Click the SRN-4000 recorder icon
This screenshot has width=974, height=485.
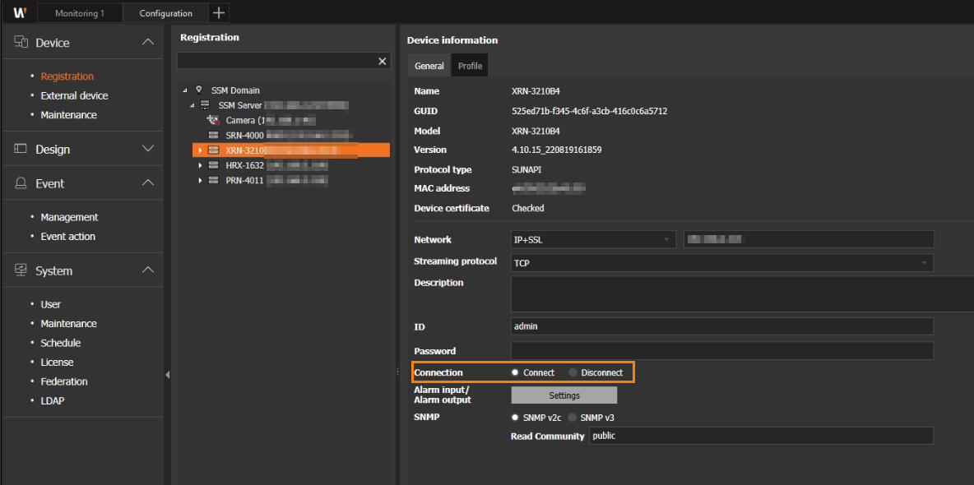coord(213,135)
